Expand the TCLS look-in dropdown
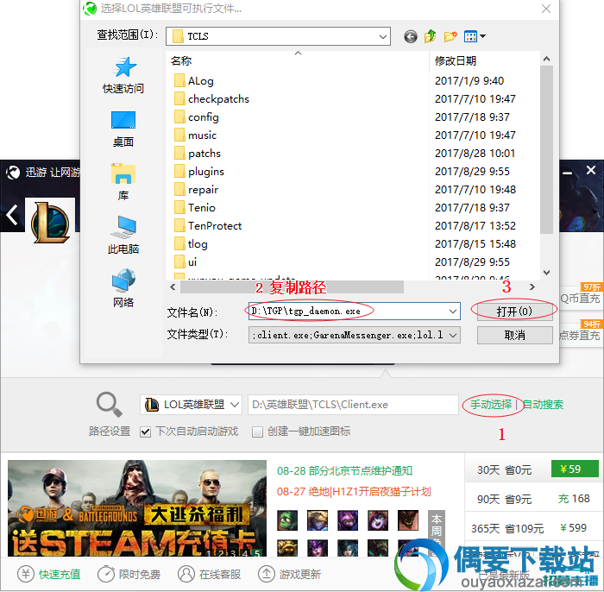The width and height of the screenshot is (604, 592). (382, 36)
